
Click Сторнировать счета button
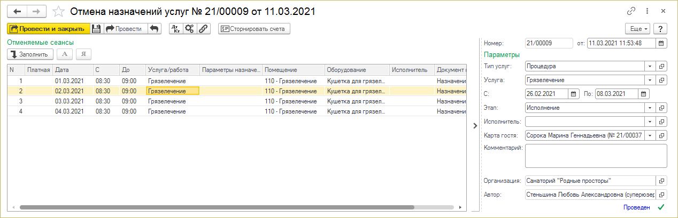click(254, 29)
